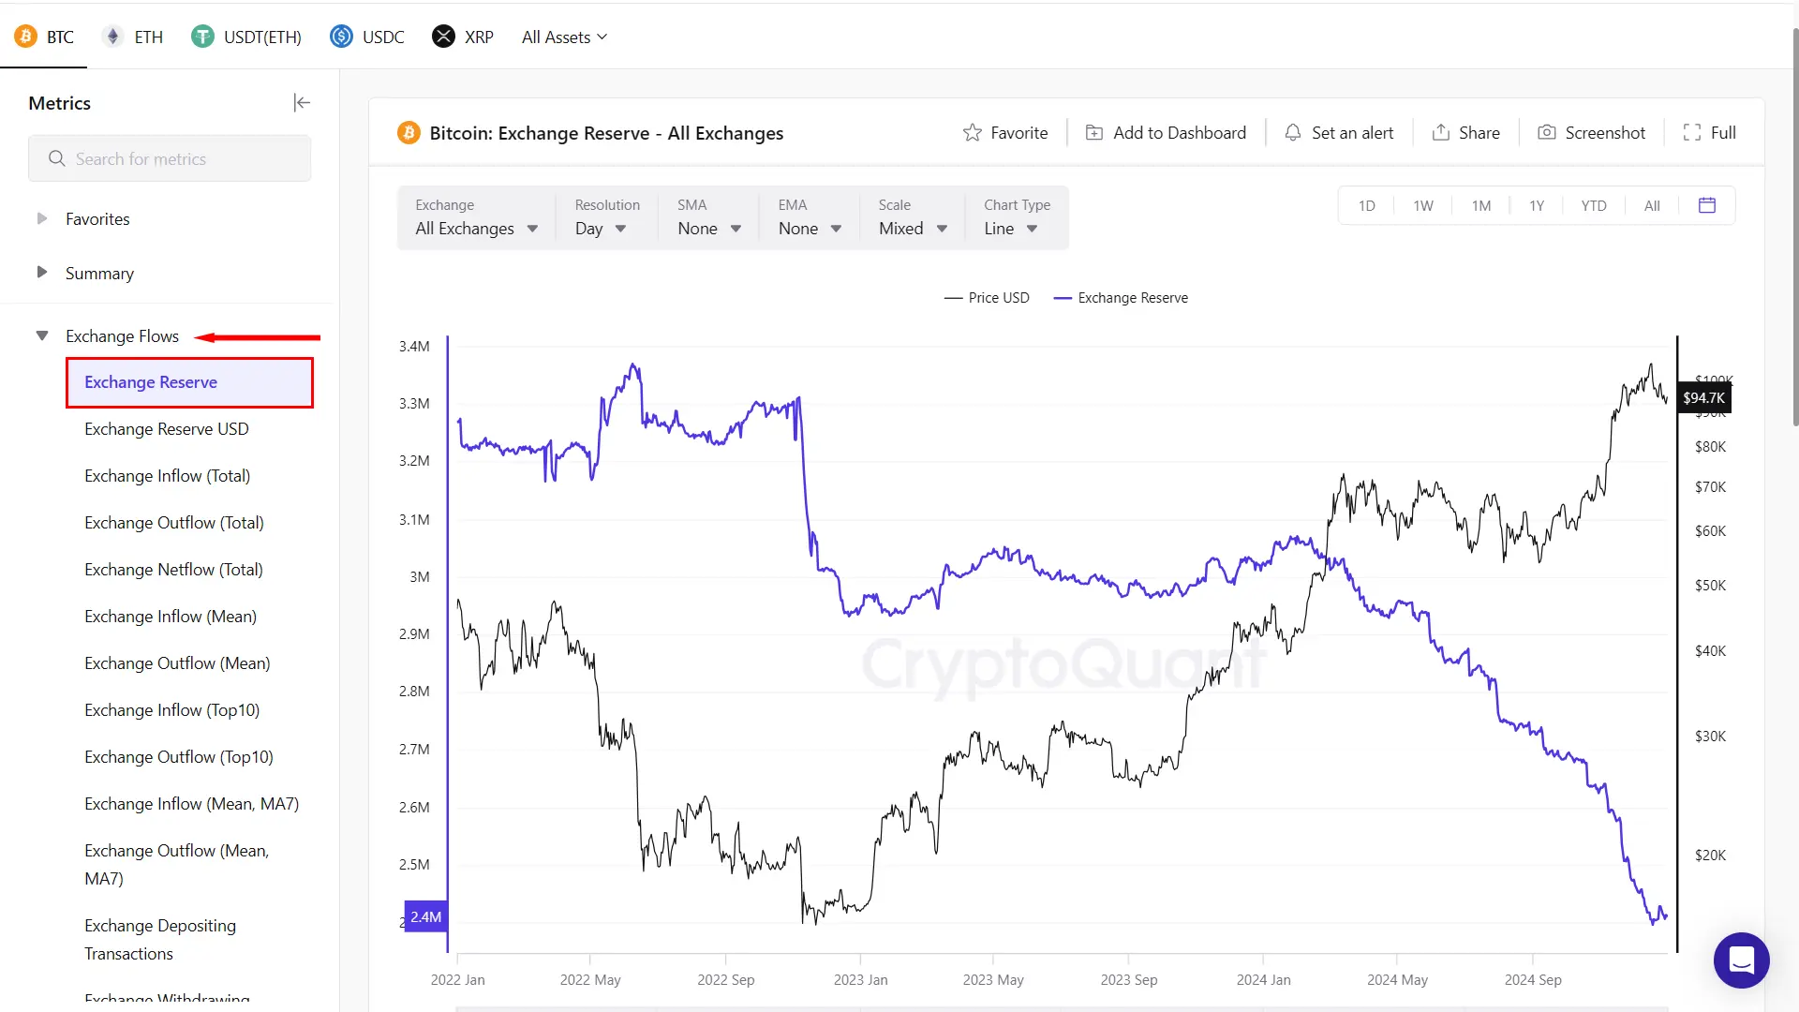
Task: Select the Exchange Reserve metric
Action: [189, 382]
